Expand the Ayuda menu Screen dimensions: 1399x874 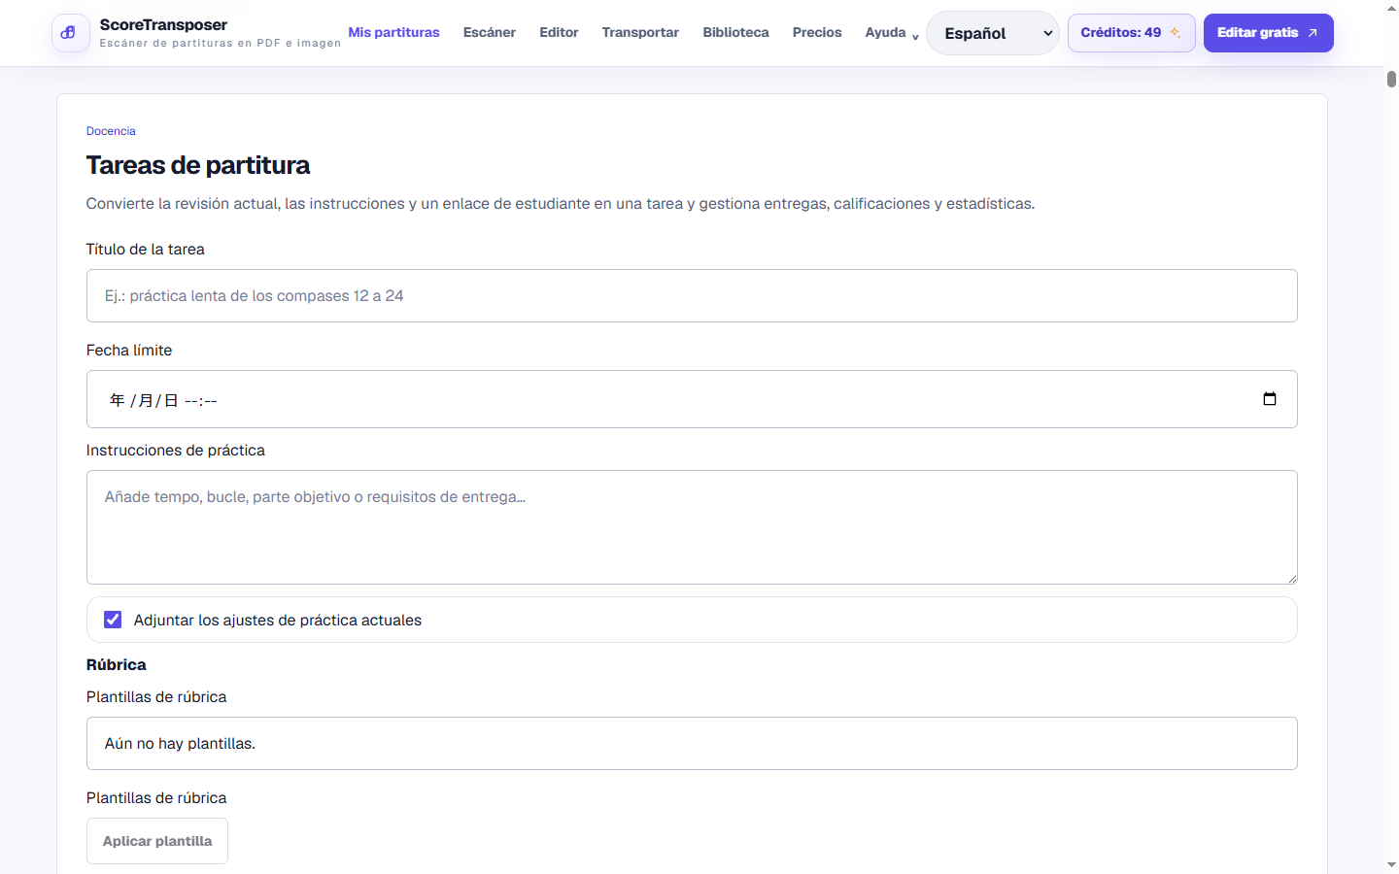[x=891, y=33]
